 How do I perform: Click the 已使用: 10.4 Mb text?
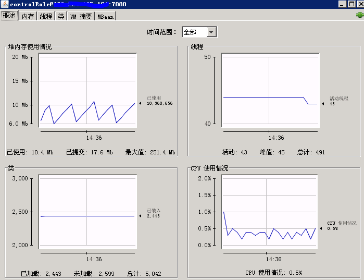tap(30, 152)
